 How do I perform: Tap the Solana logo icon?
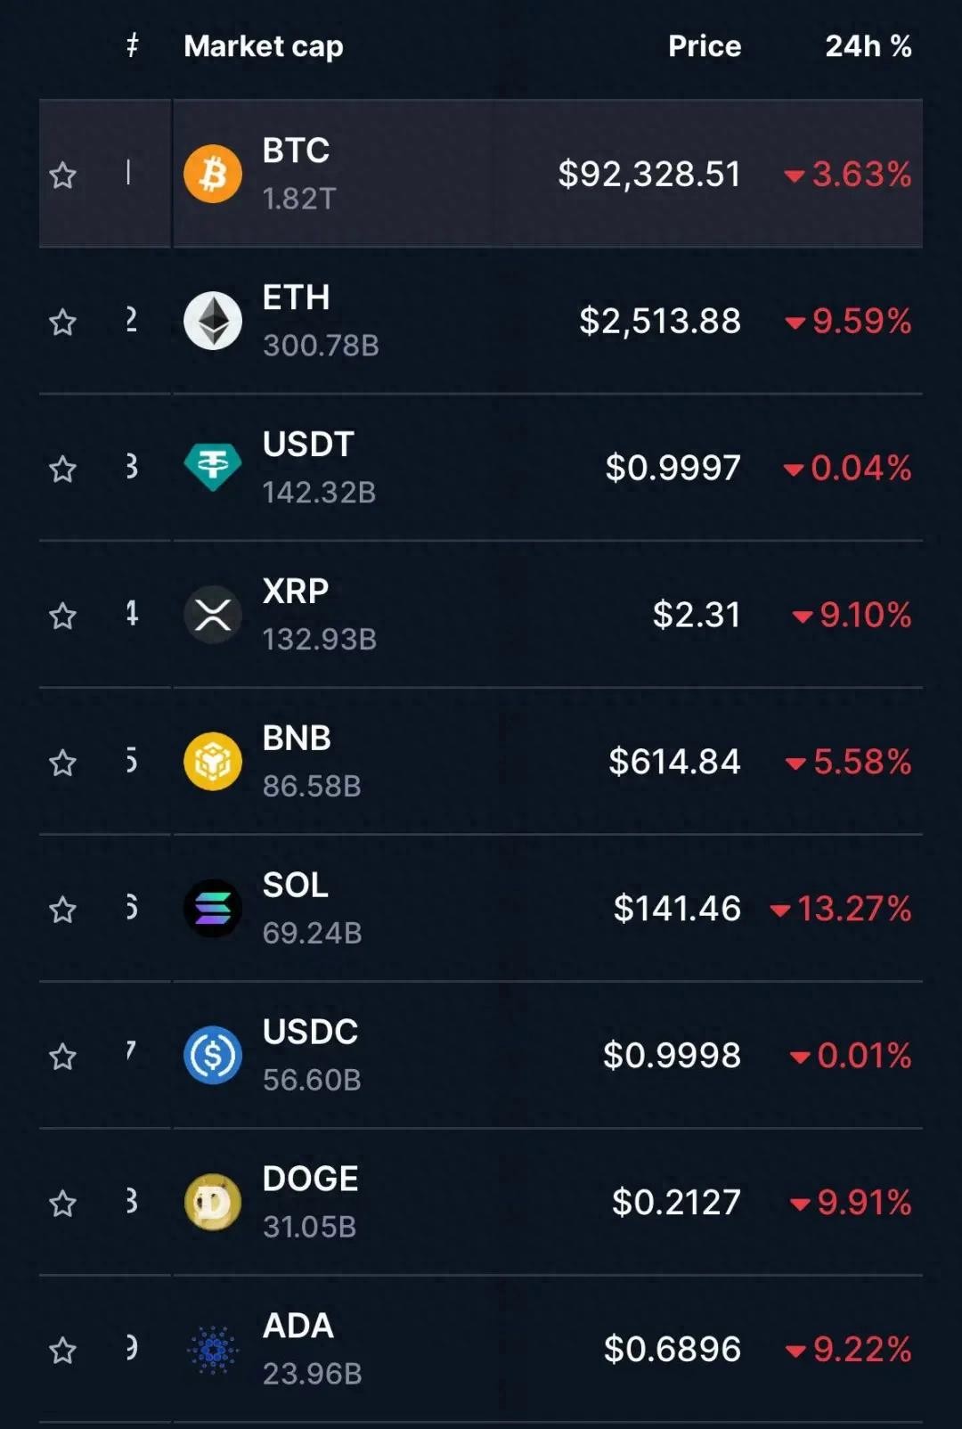[213, 909]
